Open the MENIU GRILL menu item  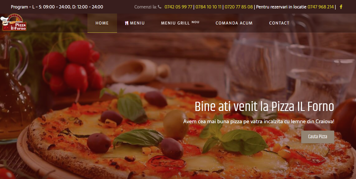(180, 23)
